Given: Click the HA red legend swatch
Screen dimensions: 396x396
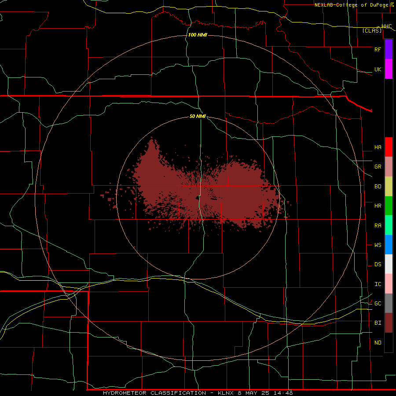Looking at the screenshot, I should tap(389, 147).
